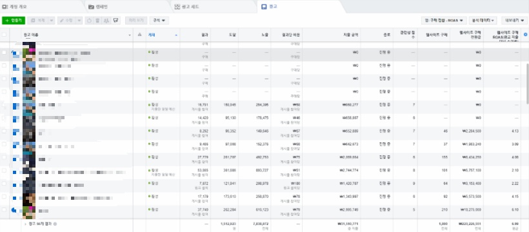Click the 수정 edit button

pyautogui.click(x=66, y=20)
